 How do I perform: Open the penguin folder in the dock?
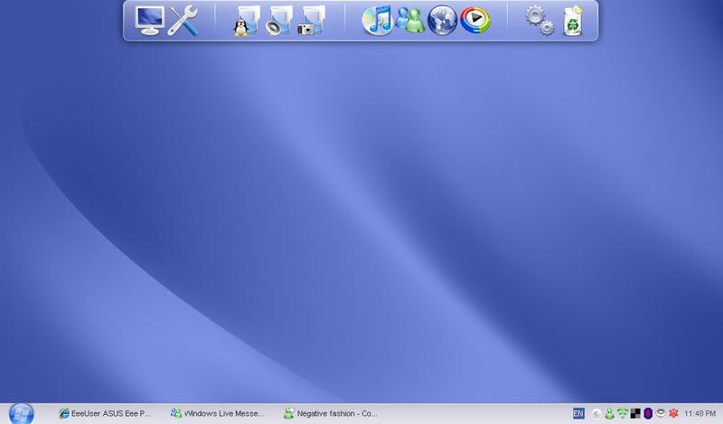(x=246, y=21)
